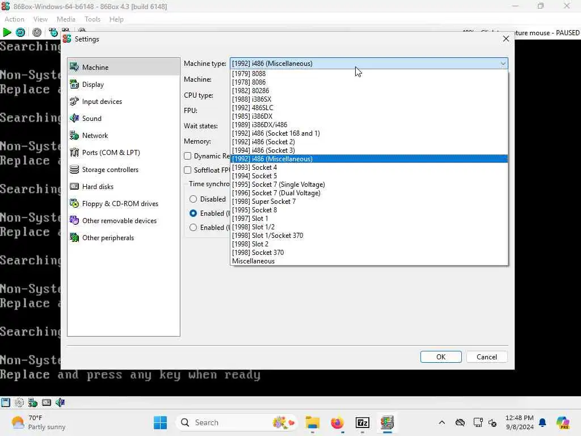The width and height of the screenshot is (581, 436).
Task: Click the Cancel button
Action: click(487, 357)
